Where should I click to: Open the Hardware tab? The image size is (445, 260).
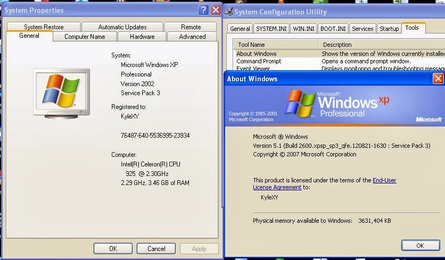pos(142,37)
